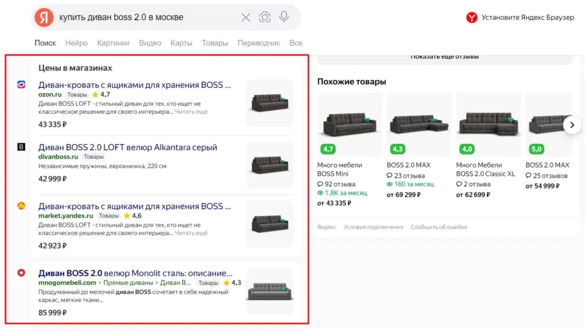Click the price 85 999 ₽

pos(53,312)
